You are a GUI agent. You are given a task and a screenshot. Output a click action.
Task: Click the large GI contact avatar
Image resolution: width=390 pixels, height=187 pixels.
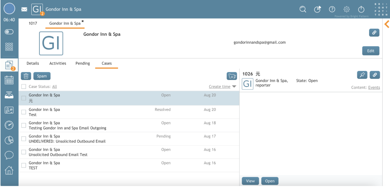tap(51, 43)
